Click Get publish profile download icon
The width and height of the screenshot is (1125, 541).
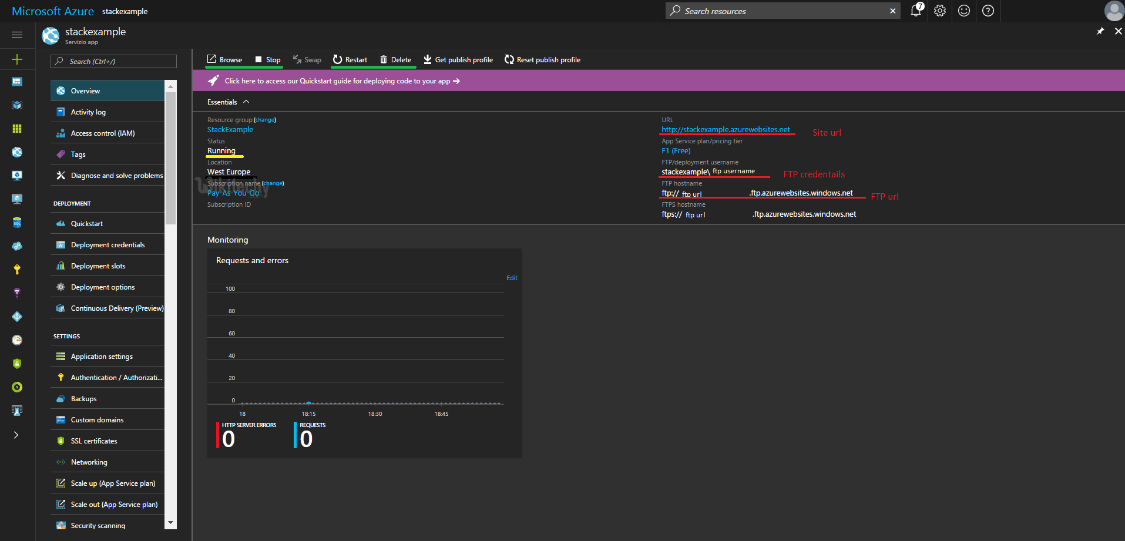tap(428, 60)
